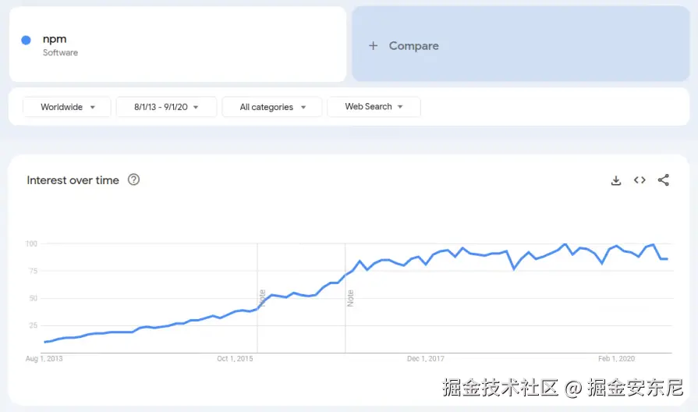Open the All categories dropdown
Image resolution: width=698 pixels, height=412 pixels.
click(272, 107)
